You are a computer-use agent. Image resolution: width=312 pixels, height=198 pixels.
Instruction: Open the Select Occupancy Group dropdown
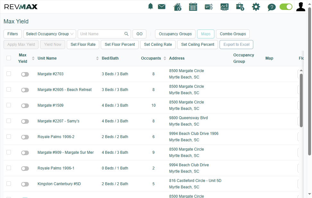point(50,34)
